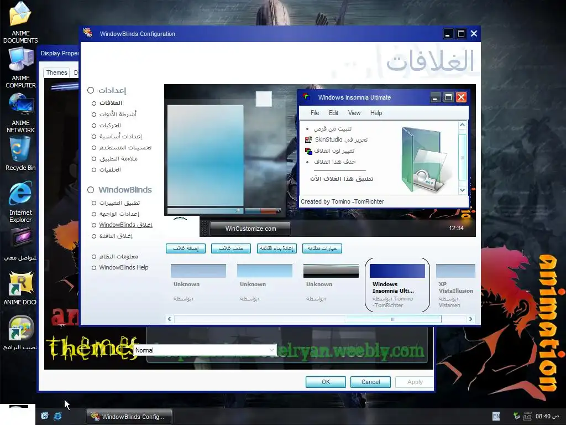Viewport: 566px width, 425px height.
Task: Click the WinCustomize.com button in the preview
Action: pos(250,229)
